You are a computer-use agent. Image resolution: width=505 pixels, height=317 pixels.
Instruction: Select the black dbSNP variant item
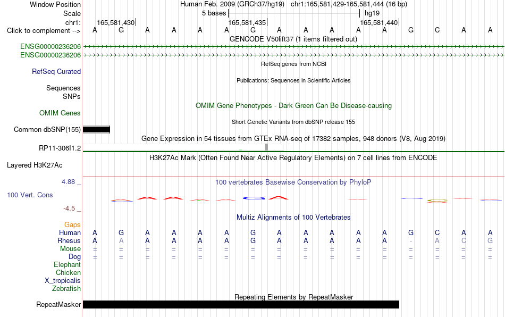click(x=96, y=129)
